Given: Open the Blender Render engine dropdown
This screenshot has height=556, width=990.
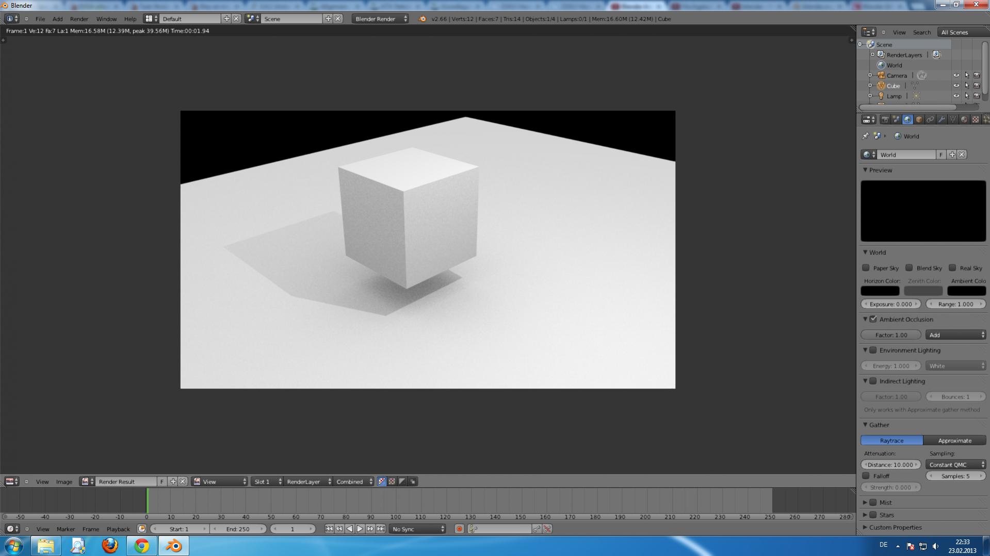Looking at the screenshot, I should (380, 19).
